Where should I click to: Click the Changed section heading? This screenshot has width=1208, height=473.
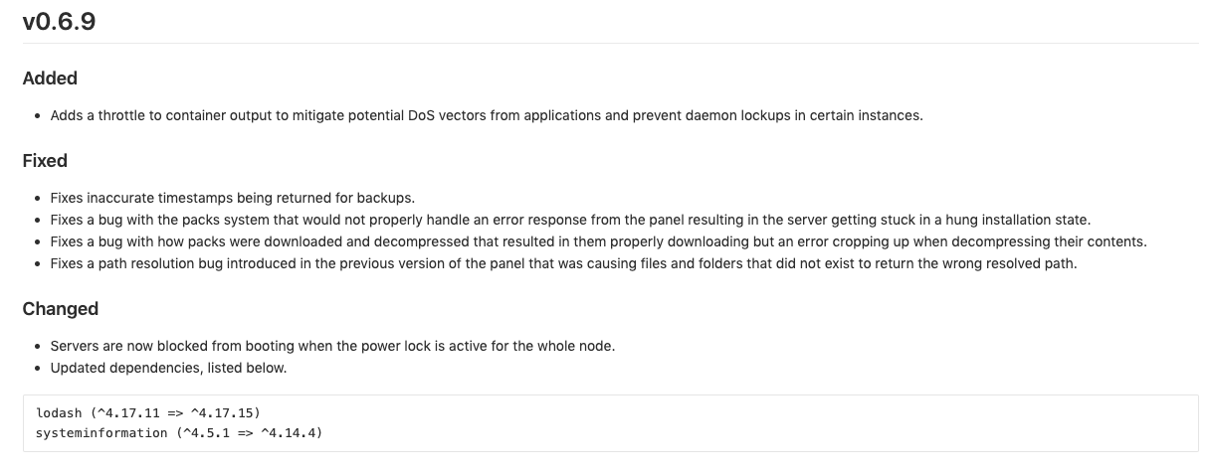click(x=60, y=308)
